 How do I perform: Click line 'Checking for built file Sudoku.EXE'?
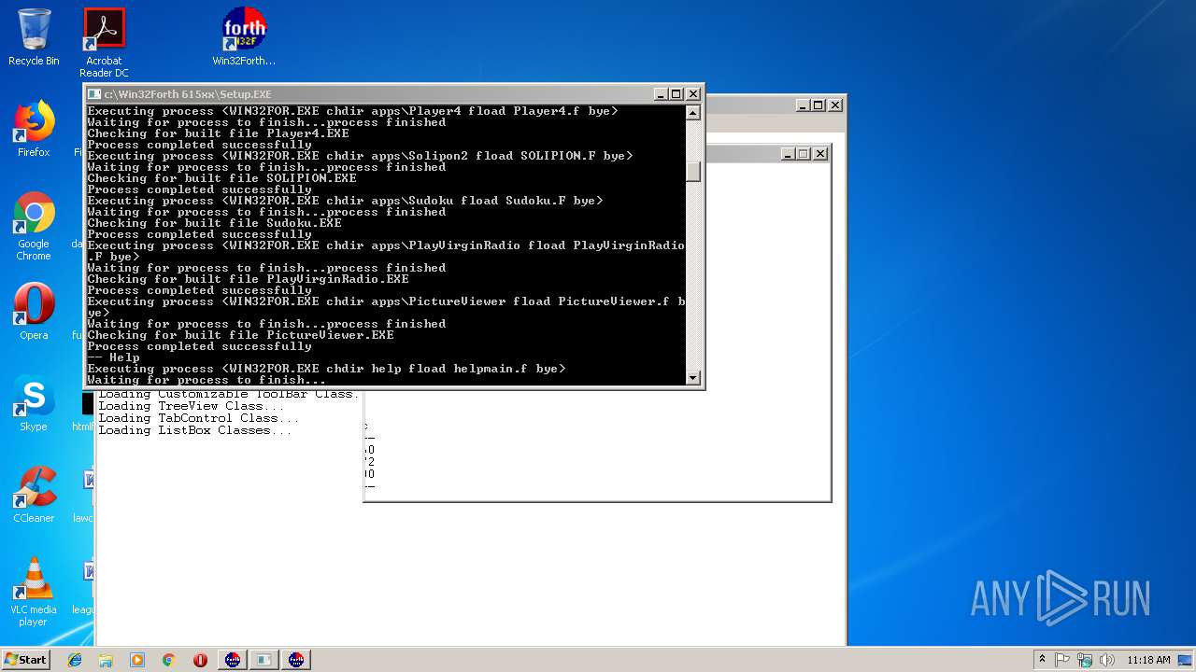point(214,223)
